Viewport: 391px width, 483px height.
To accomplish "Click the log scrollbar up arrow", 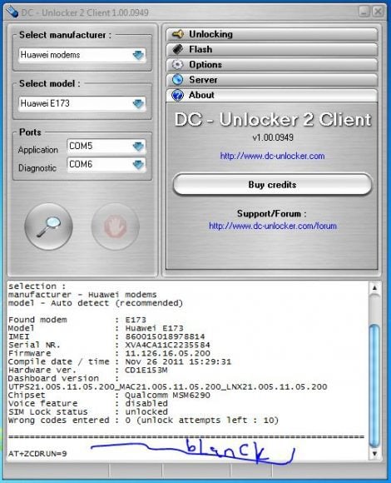I will click(374, 287).
